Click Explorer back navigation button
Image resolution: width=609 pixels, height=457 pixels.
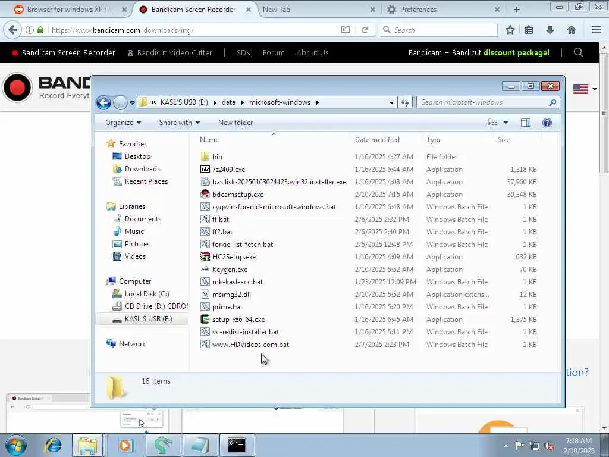tap(103, 102)
